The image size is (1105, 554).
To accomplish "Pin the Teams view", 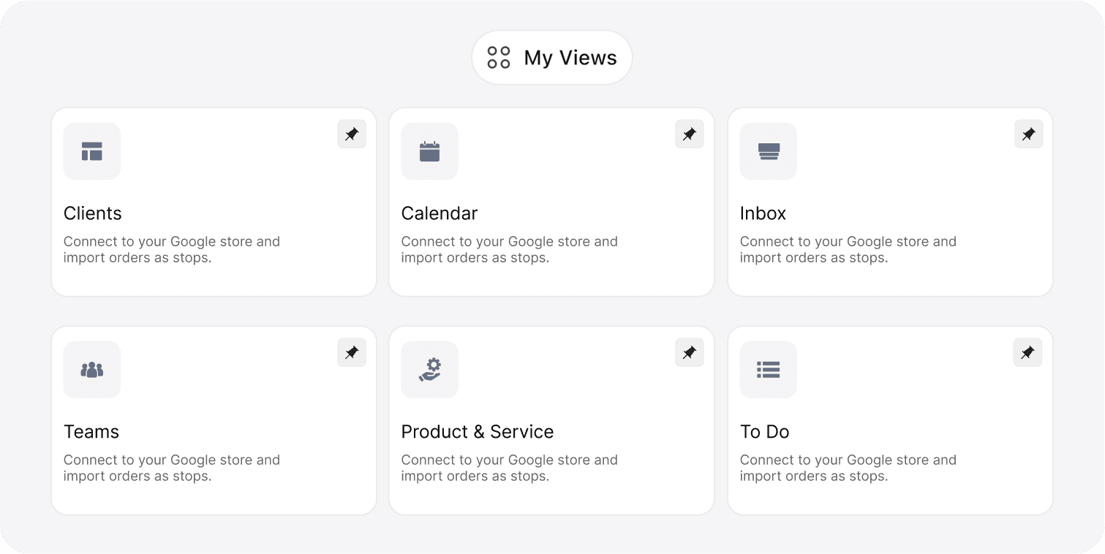I will tap(352, 352).
